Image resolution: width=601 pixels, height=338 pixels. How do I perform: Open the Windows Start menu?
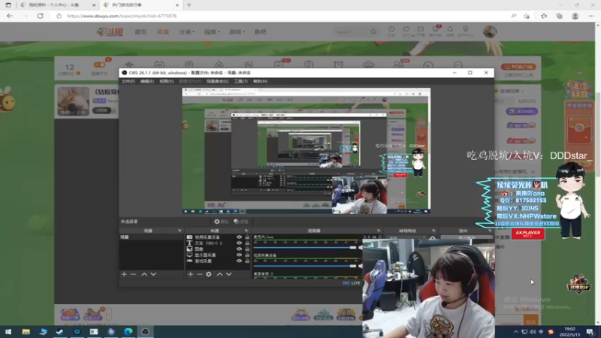click(x=8, y=332)
